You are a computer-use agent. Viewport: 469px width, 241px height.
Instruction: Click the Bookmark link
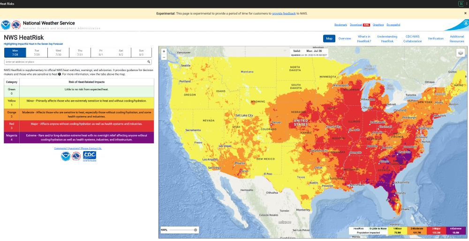click(x=340, y=25)
